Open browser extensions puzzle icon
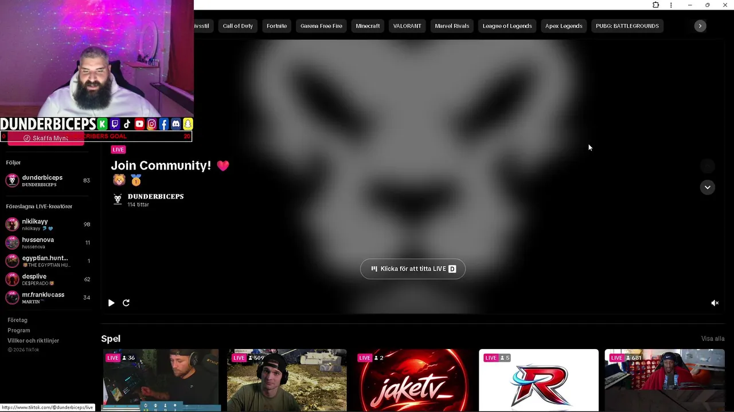Image resolution: width=734 pixels, height=412 pixels. pyautogui.click(x=655, y=5)
